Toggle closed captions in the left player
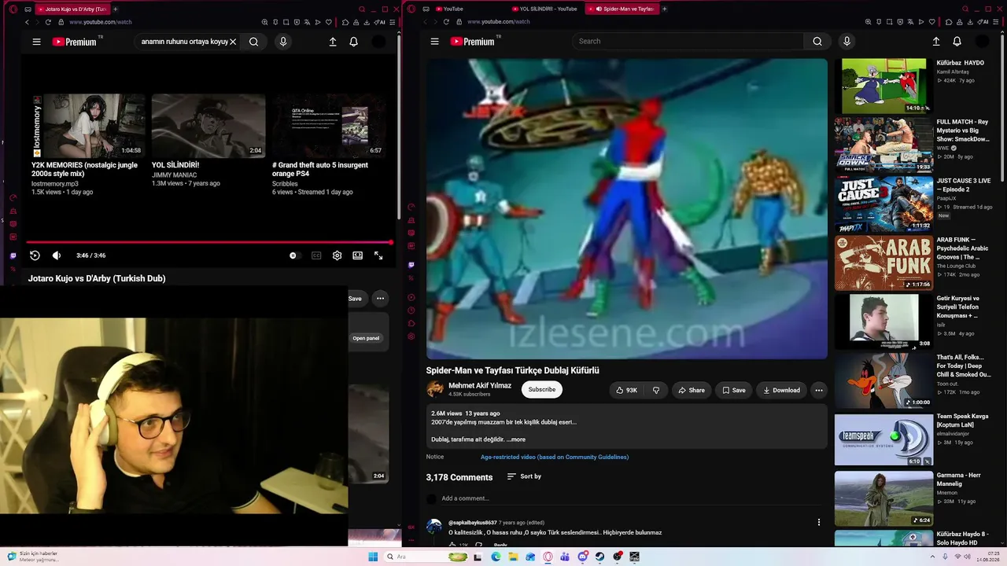Image resolution: width=1007 pixels, height=566 pixels. click(316, 255)
